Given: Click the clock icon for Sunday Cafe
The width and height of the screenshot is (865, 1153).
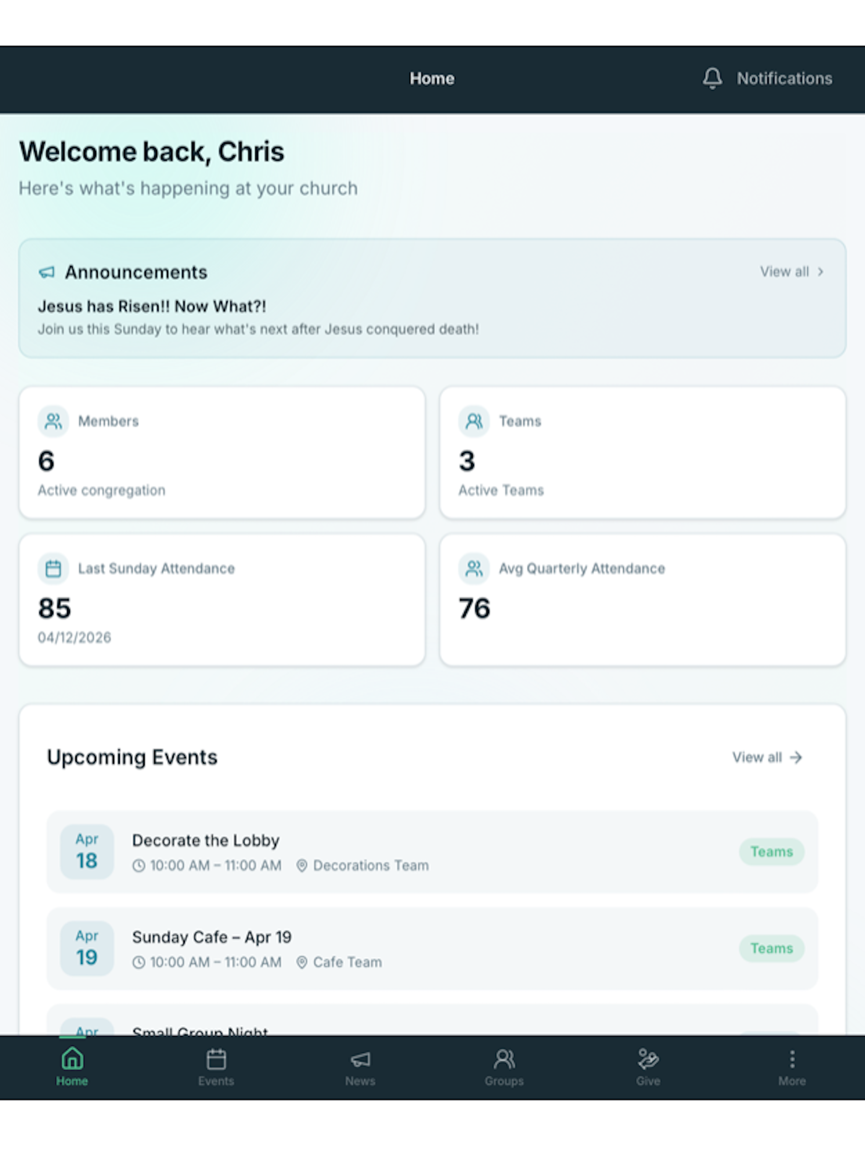Looking at the screenshot, I should point(138,962).
